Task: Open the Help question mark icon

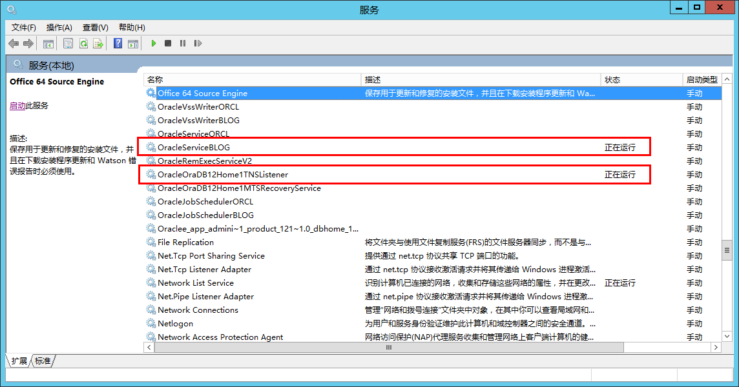Action: (118, 44)
